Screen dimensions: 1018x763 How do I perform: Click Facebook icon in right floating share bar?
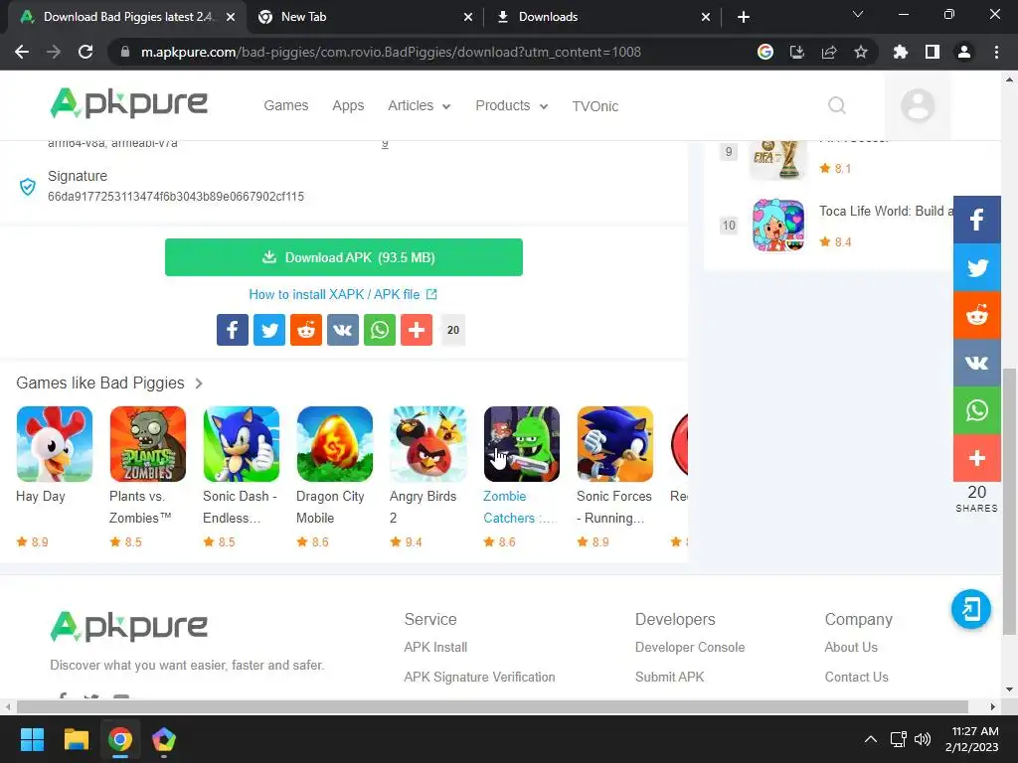[977, 220]
